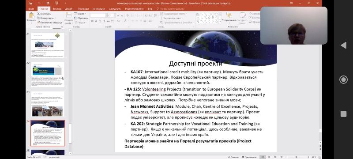Click bulleted list icon
The image size is (353, 159).
(133, 15)
